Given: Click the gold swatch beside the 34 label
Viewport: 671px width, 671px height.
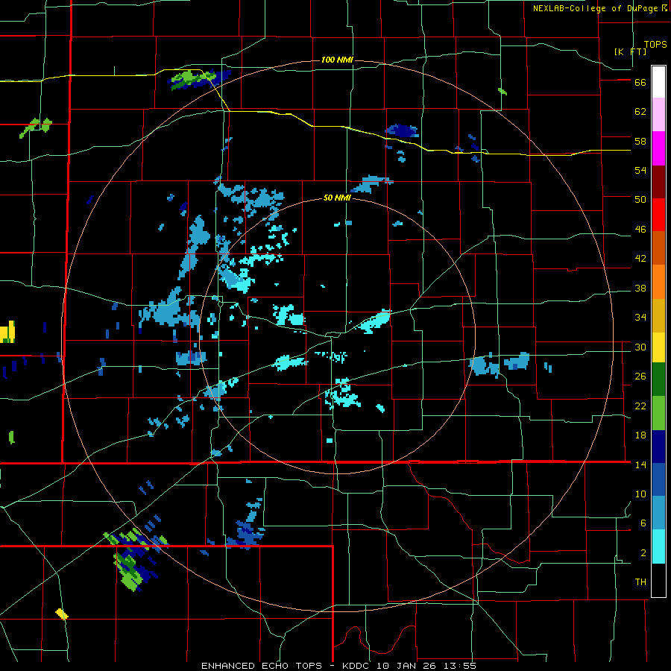Looking at the screenshot, I should (x=658, y=315).
